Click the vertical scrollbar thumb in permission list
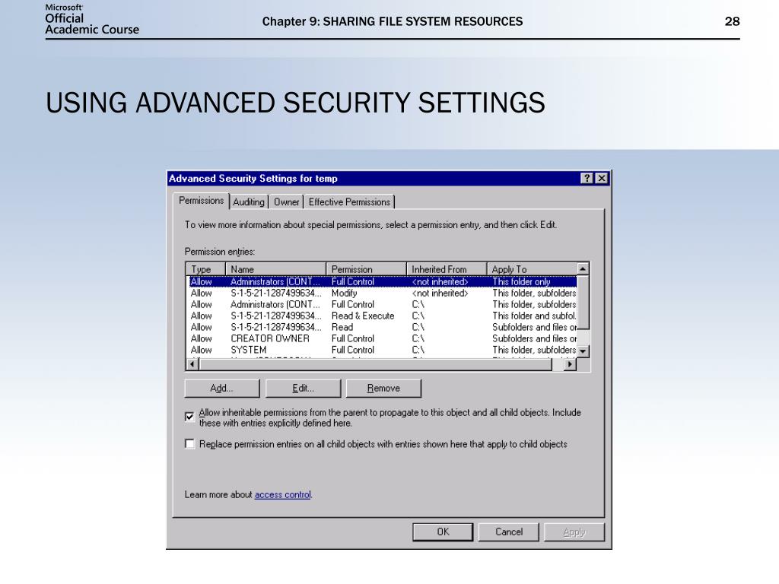This screenshot has width=779, height=584. click(583, 302)
